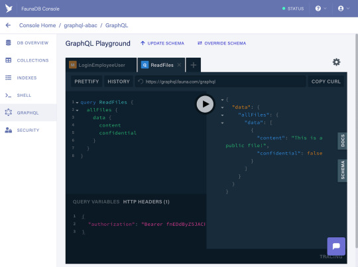This screenshot has width=358, height=267.
Task: Click the GraphQL breadcrumb link
Action: tap(117, 25)
